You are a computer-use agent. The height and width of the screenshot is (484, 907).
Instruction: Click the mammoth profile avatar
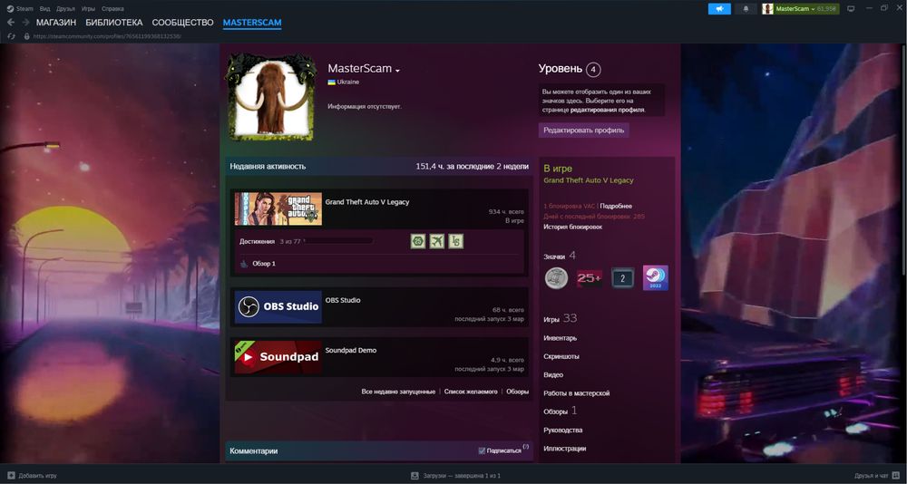(270, 98)
